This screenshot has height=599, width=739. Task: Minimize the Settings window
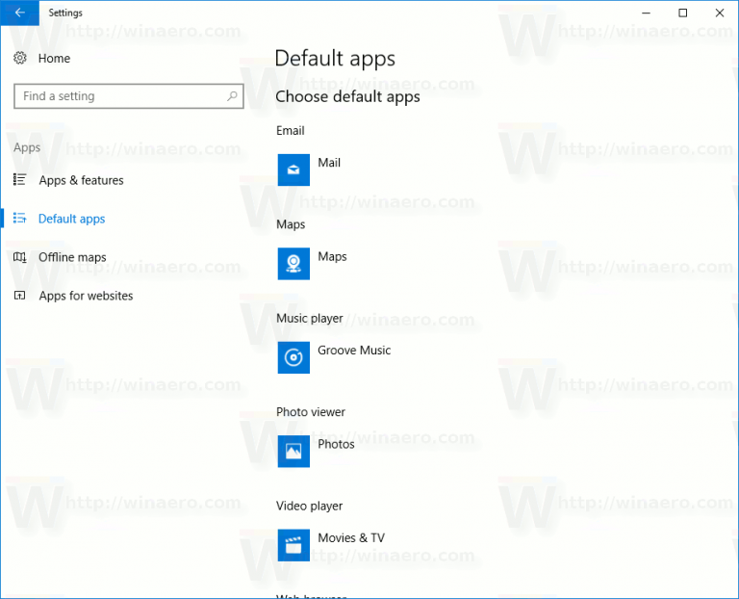pyautogui.click(x=647, y=13)
